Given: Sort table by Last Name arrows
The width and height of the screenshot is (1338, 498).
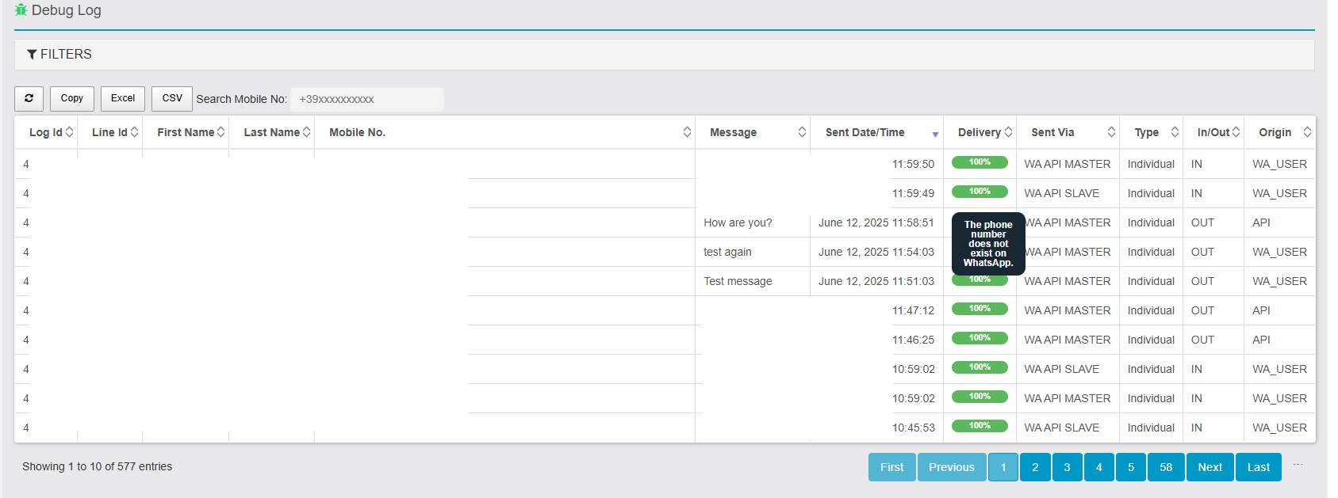Looking at the screenshot, I should pos(307,132).
